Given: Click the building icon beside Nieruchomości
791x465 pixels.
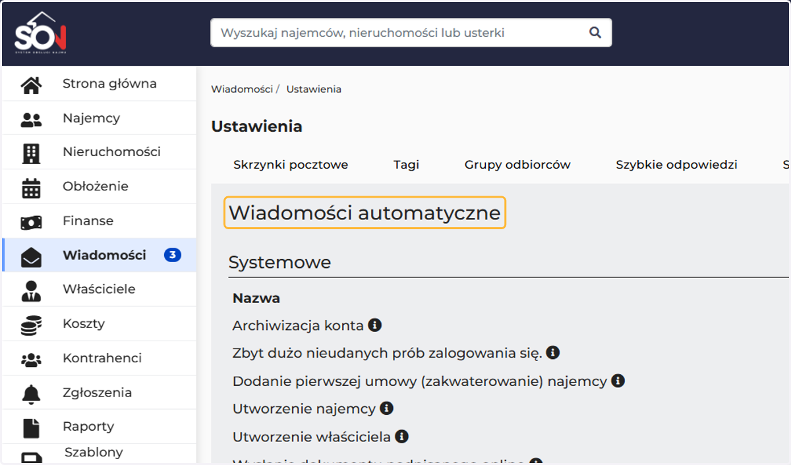Looking at the screenshot, I should pyautogui.click(x=31, y=153).
